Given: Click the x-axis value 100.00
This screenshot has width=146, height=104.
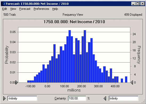Looking at the screenshot, I should tap(64, 86).
